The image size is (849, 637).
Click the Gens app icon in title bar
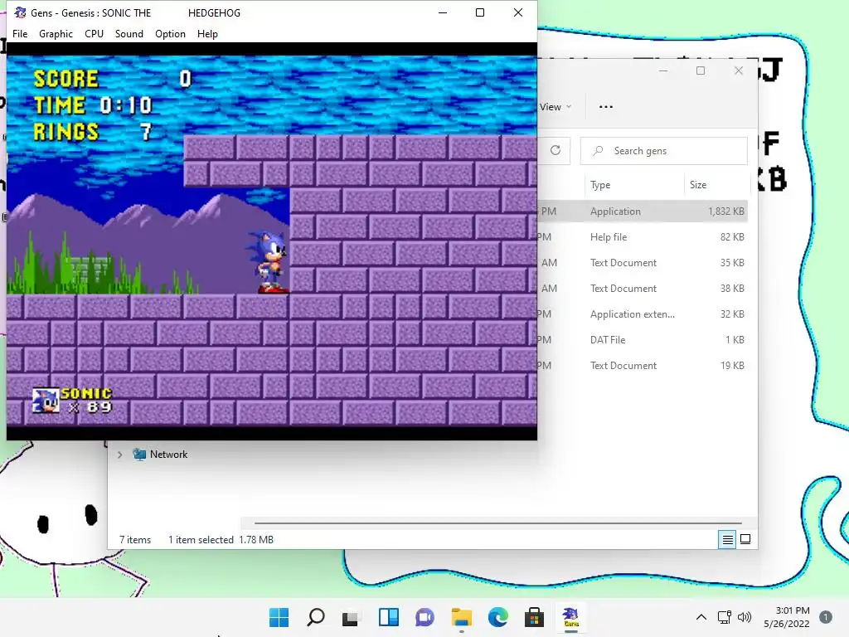20,12
